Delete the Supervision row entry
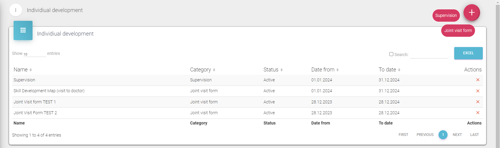Viewport: 500px width, 148px height. [x=477, y=80]
